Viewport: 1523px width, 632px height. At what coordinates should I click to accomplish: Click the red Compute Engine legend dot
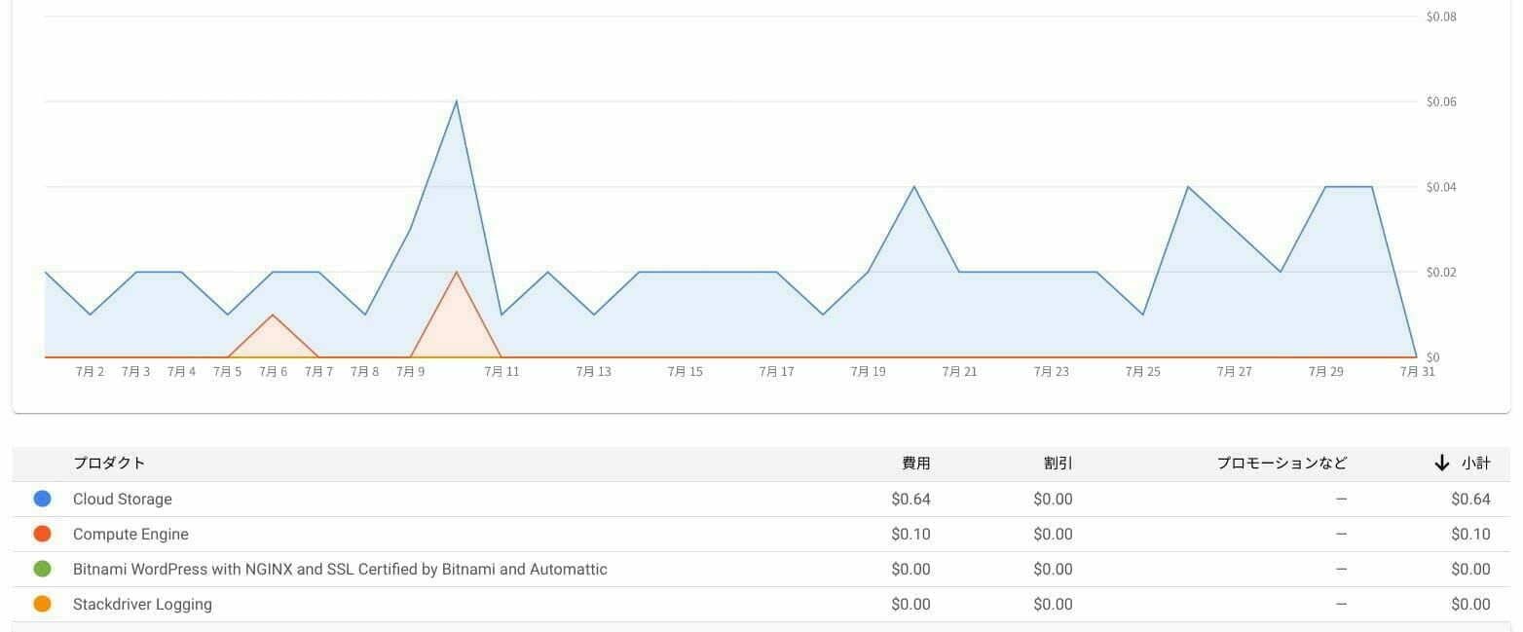pyautogui.click(x=42, y=534)
